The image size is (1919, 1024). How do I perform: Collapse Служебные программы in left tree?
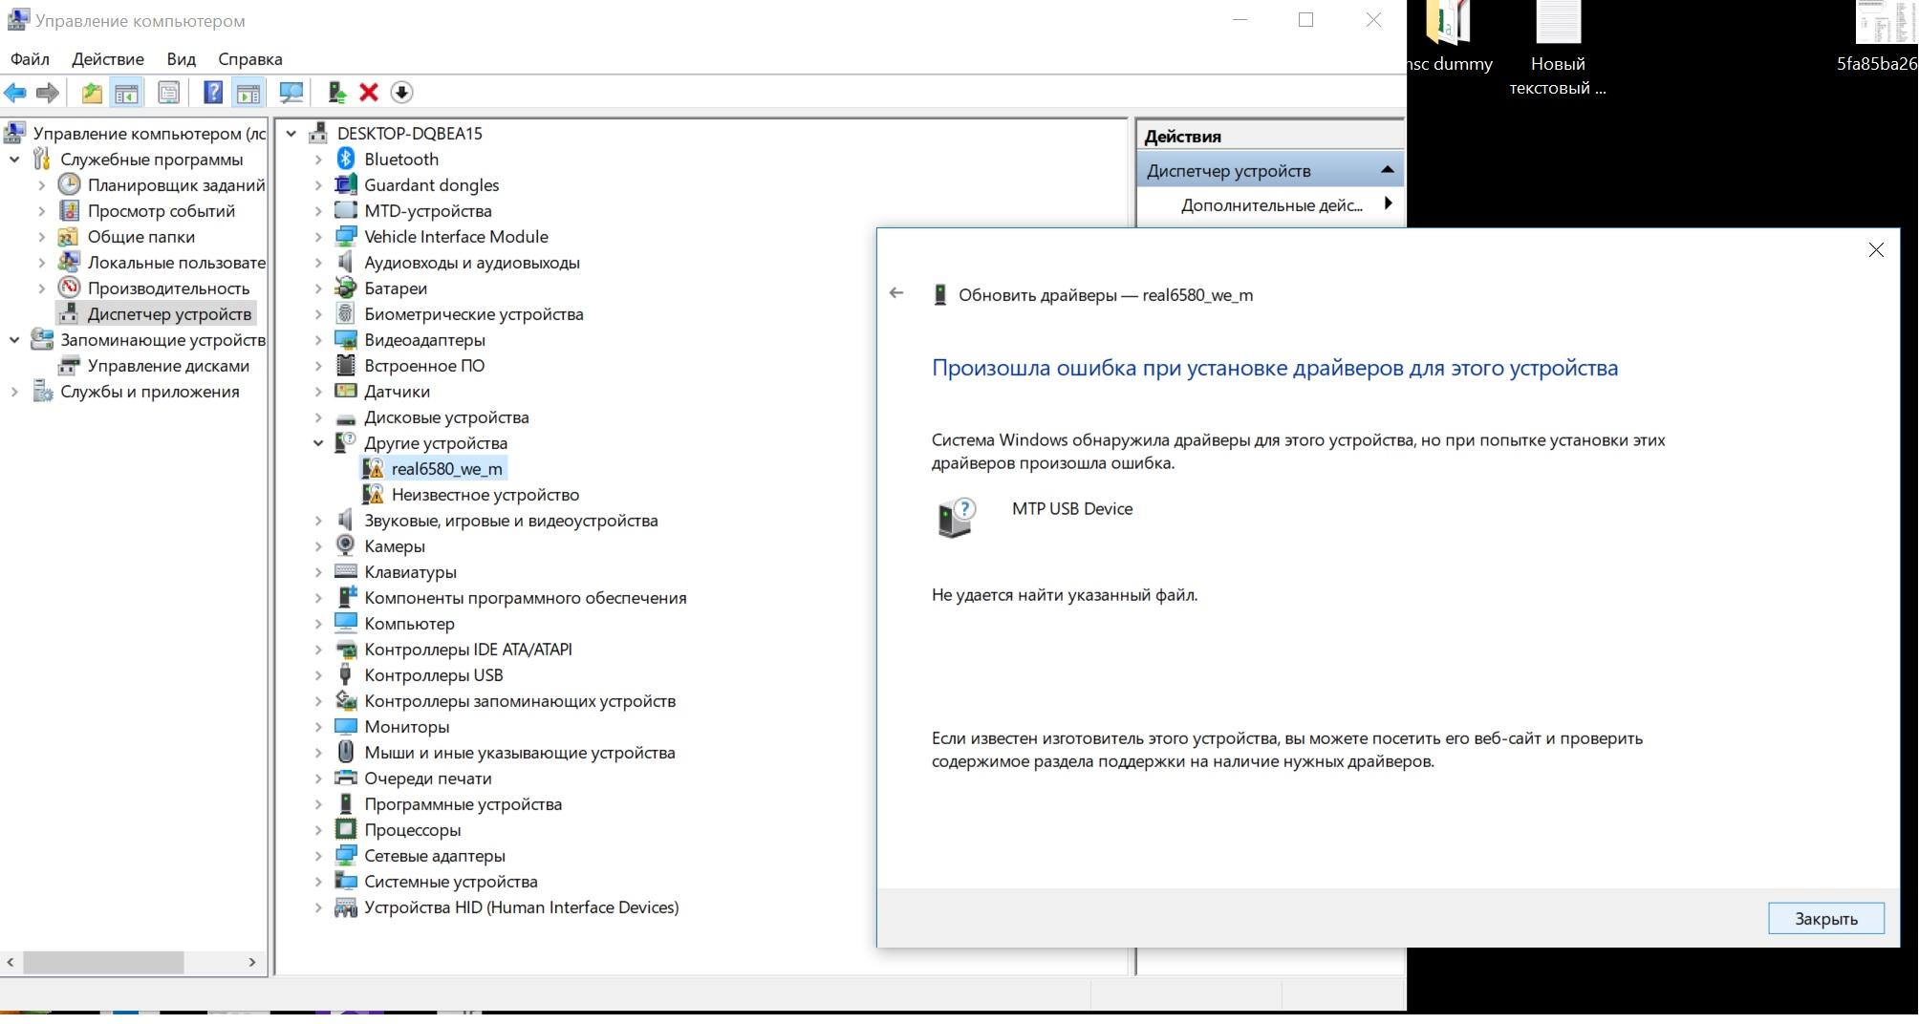(14, 160)
